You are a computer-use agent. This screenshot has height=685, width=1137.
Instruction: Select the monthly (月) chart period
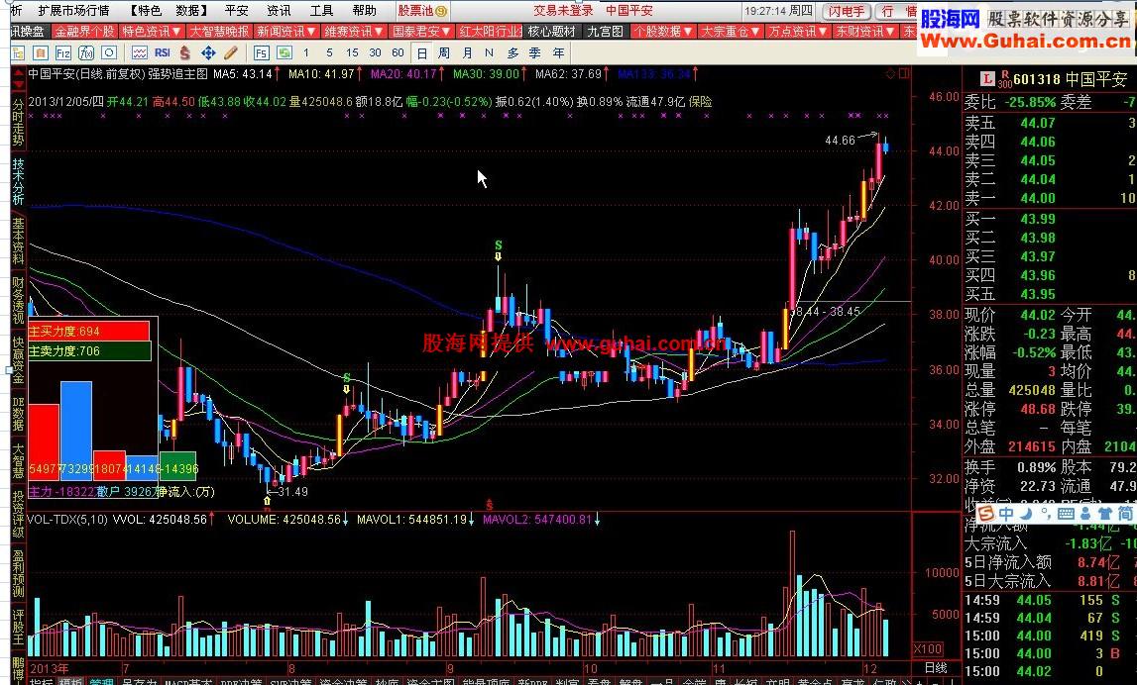tap(467, 52)
